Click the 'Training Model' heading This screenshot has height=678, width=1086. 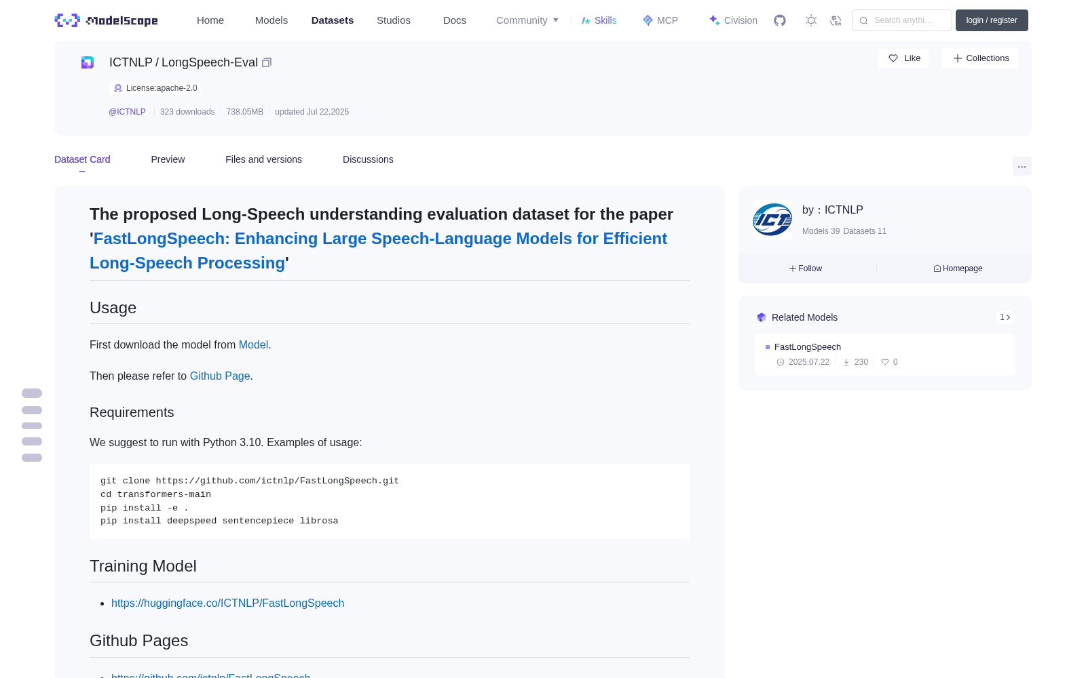click(x=143, y=566)
